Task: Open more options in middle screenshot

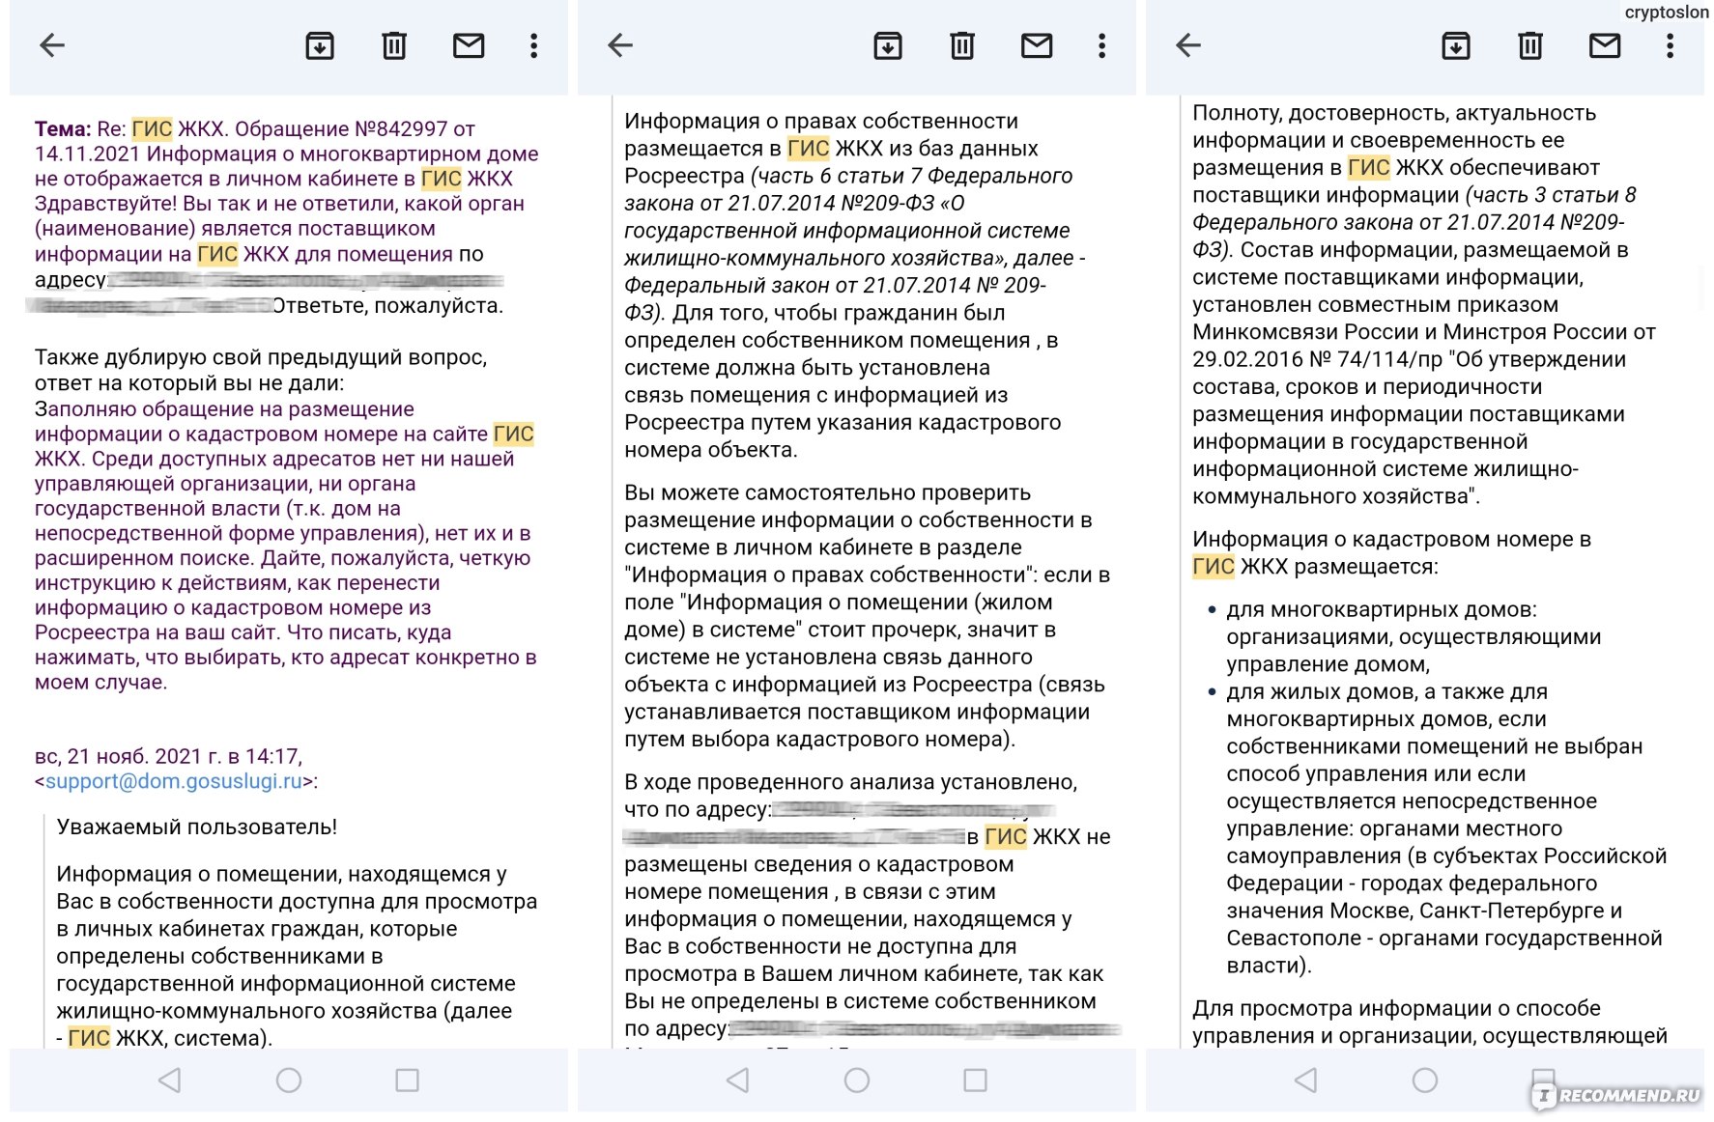Action: (1101, 45)
